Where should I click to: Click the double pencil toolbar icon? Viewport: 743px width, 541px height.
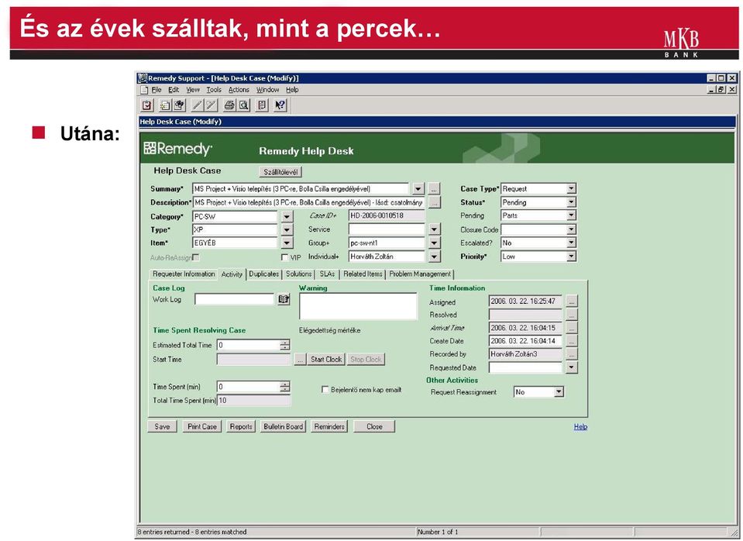pos(212,105)
